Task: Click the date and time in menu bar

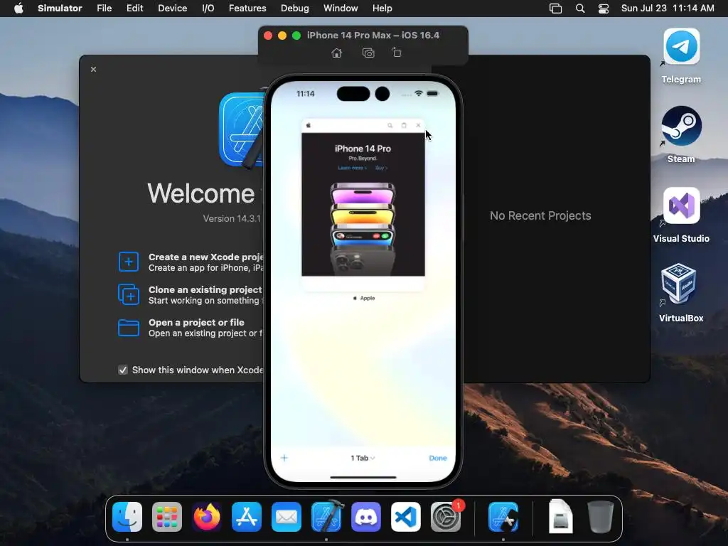Action: coord(668,9)
